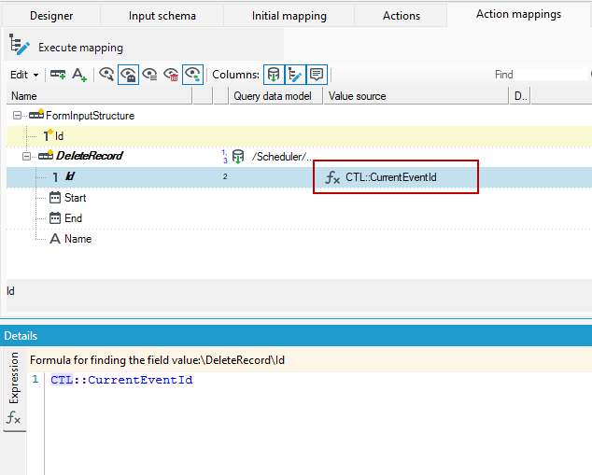Click the add structure icon with green plus
592x475 pixels.
pyautogui.click(x=58, y=75)
